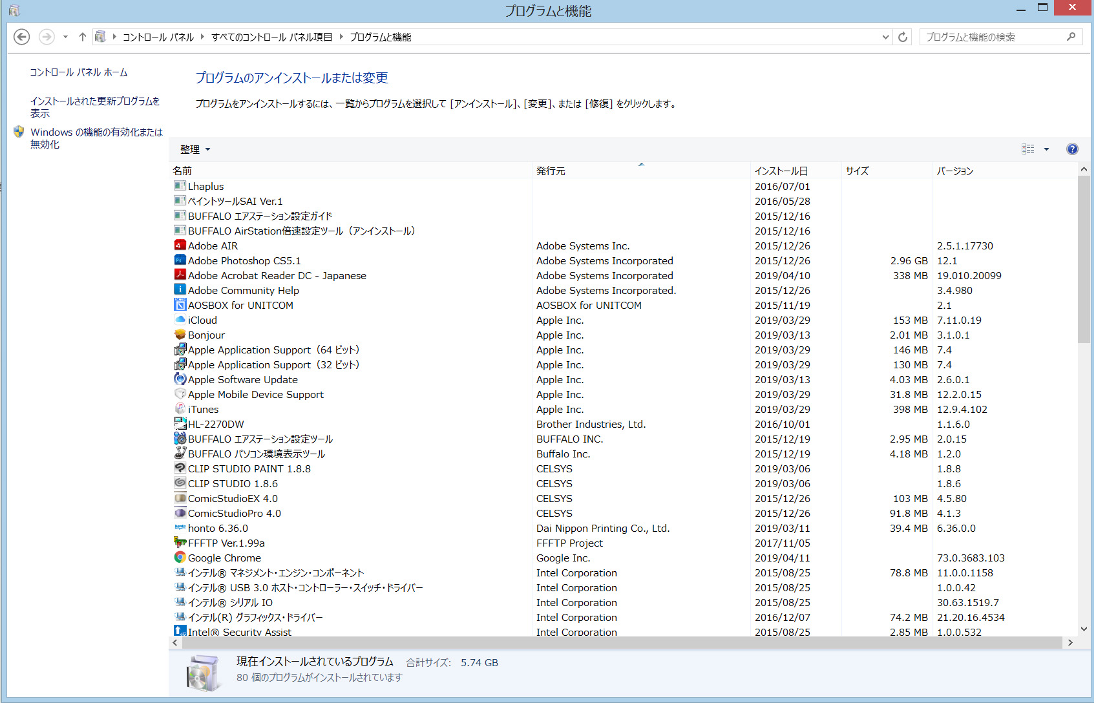Open コントロール パネル ホーム link

click(x=79, y=72)
